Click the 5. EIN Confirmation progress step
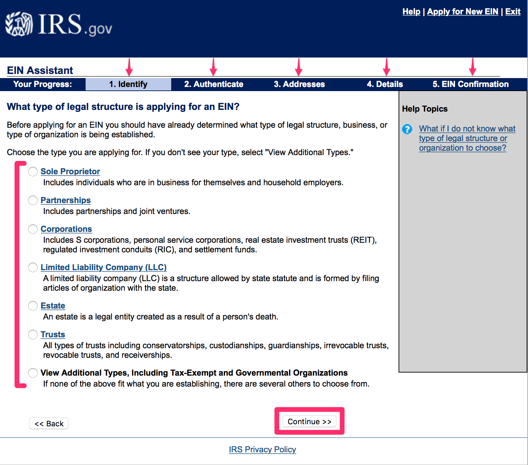This screenshot has height=465, width=528. pos(470,84)
